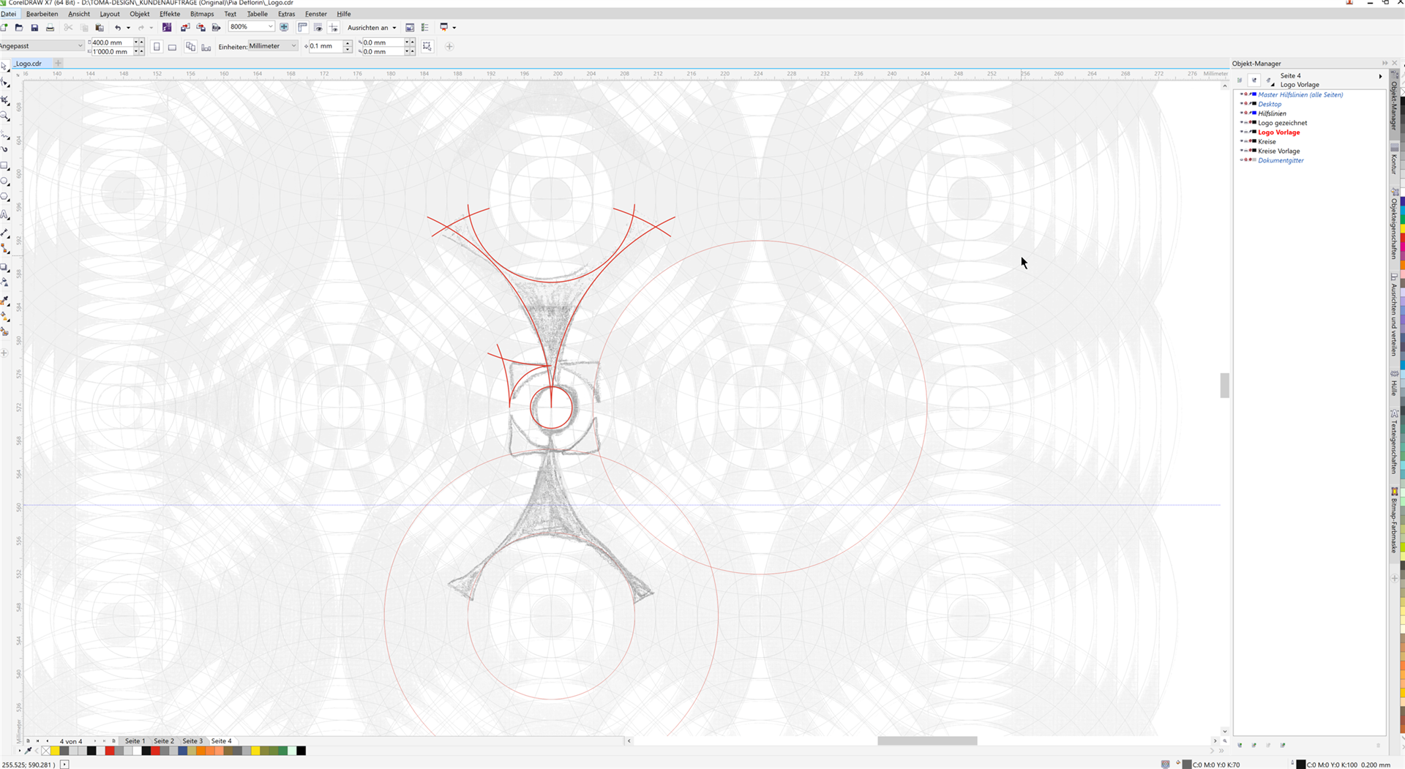Toggle visibility eye of Dokumentgitter layer
Image resolution: width=1405 pixels, height=769 pixels.
pos(1242,160)
